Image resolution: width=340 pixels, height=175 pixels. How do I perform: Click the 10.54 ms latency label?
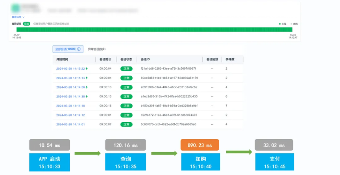click(50, 145)
